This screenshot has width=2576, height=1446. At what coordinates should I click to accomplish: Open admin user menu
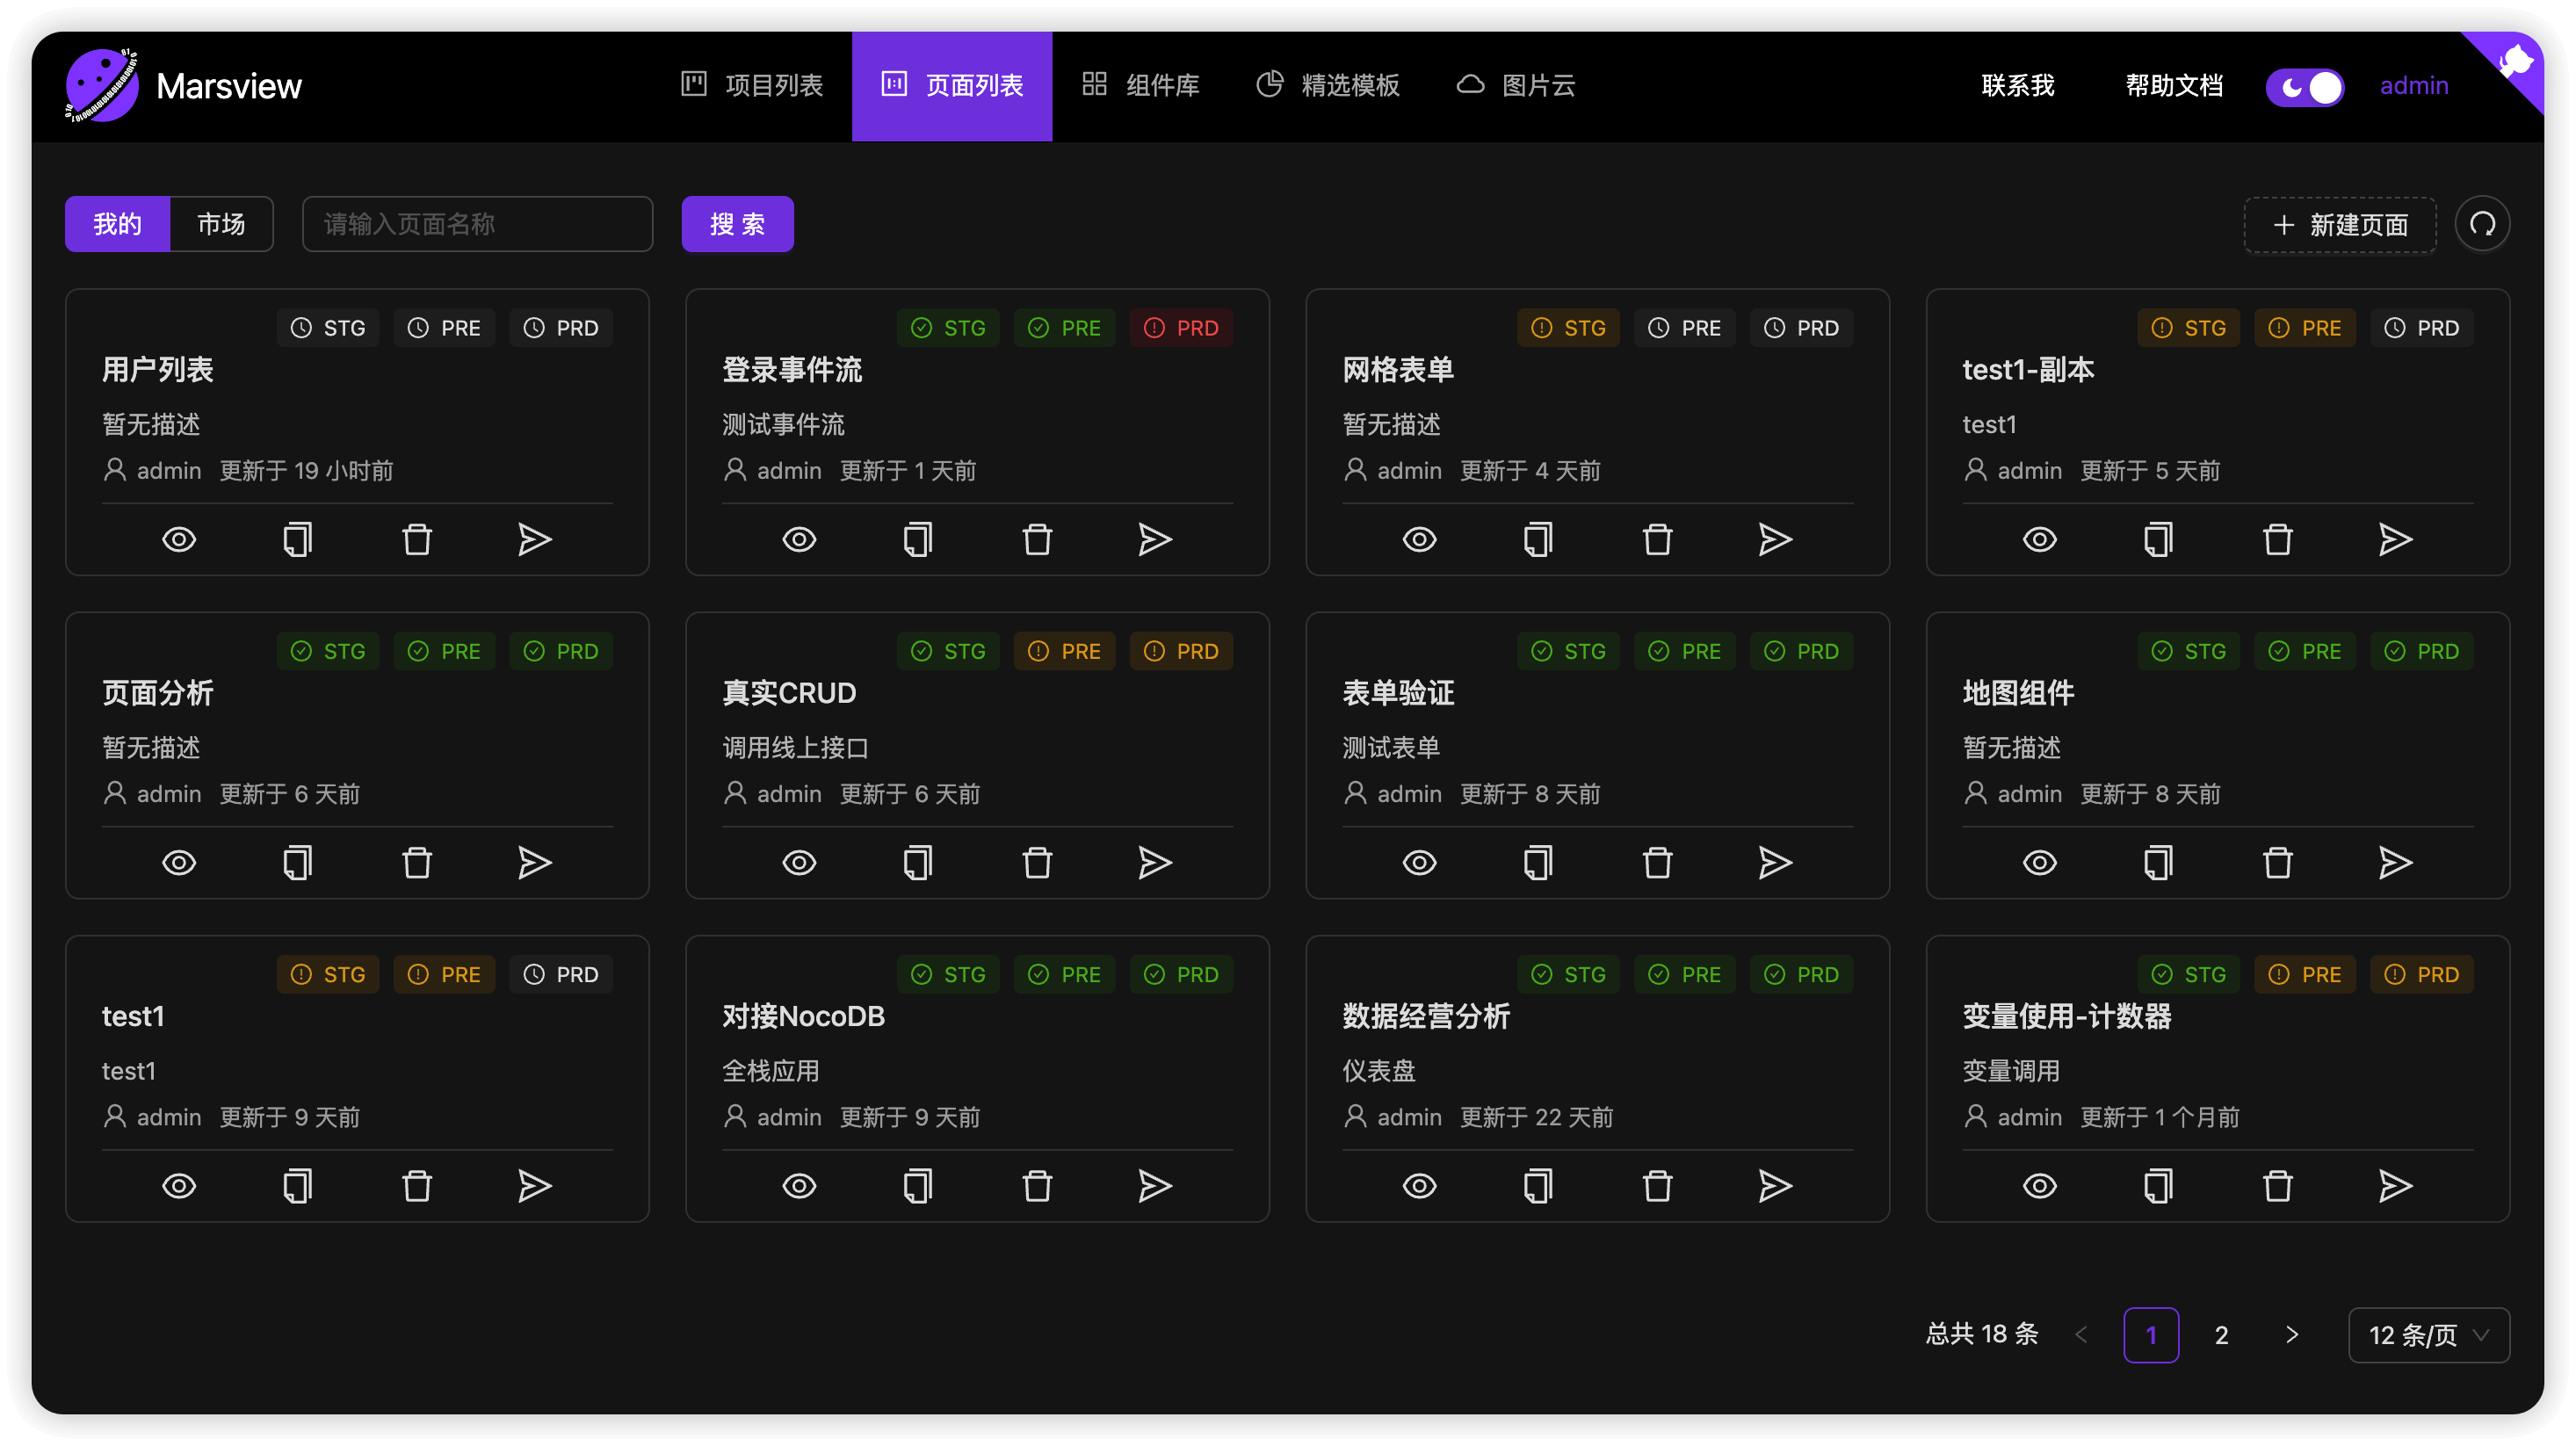(x=2413, y=86)
